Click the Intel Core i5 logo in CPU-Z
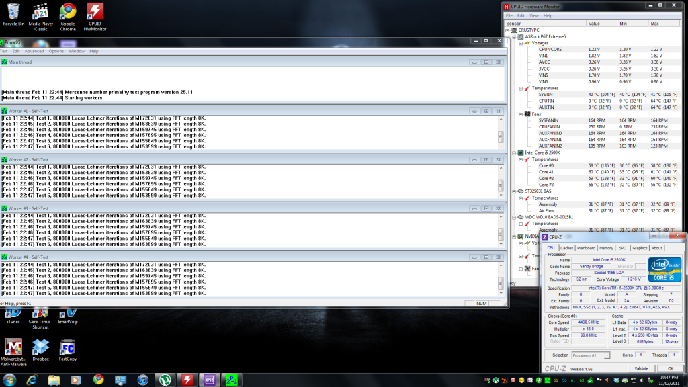This screenshot has width=688, height=387. point(664,269)
